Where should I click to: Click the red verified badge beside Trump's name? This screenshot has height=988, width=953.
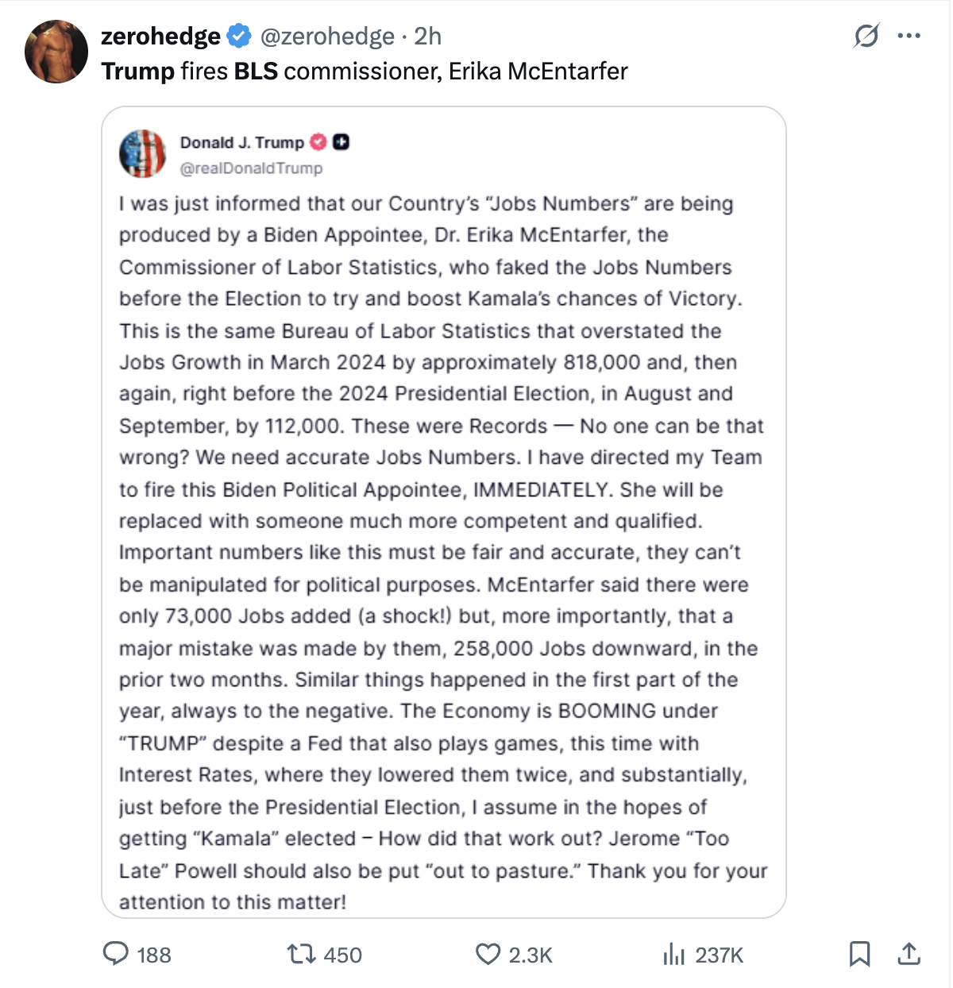pyautogui.click(x=318, y=143)
